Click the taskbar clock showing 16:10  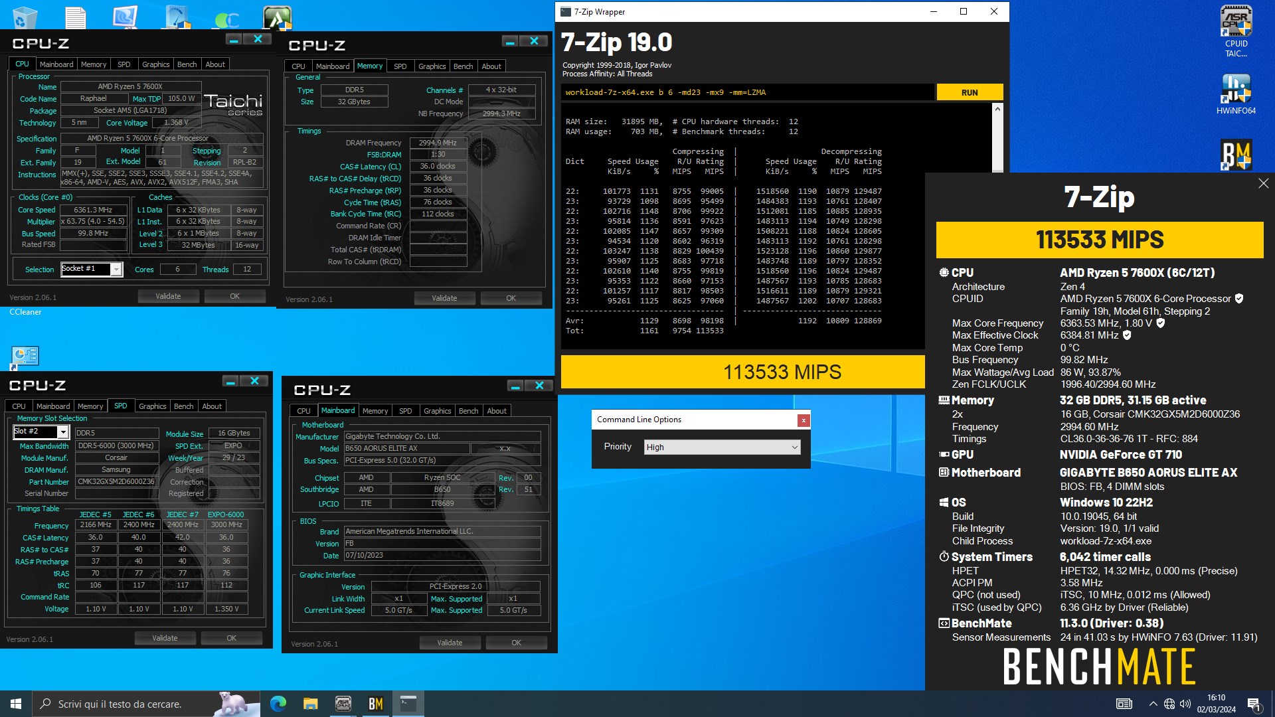[x=1217, y=704]
